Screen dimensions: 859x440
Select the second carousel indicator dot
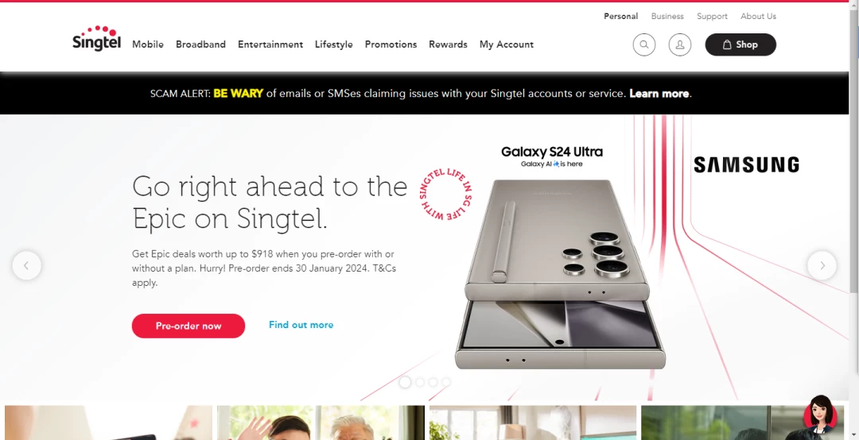pyautogui.click(x=420, y=382)
